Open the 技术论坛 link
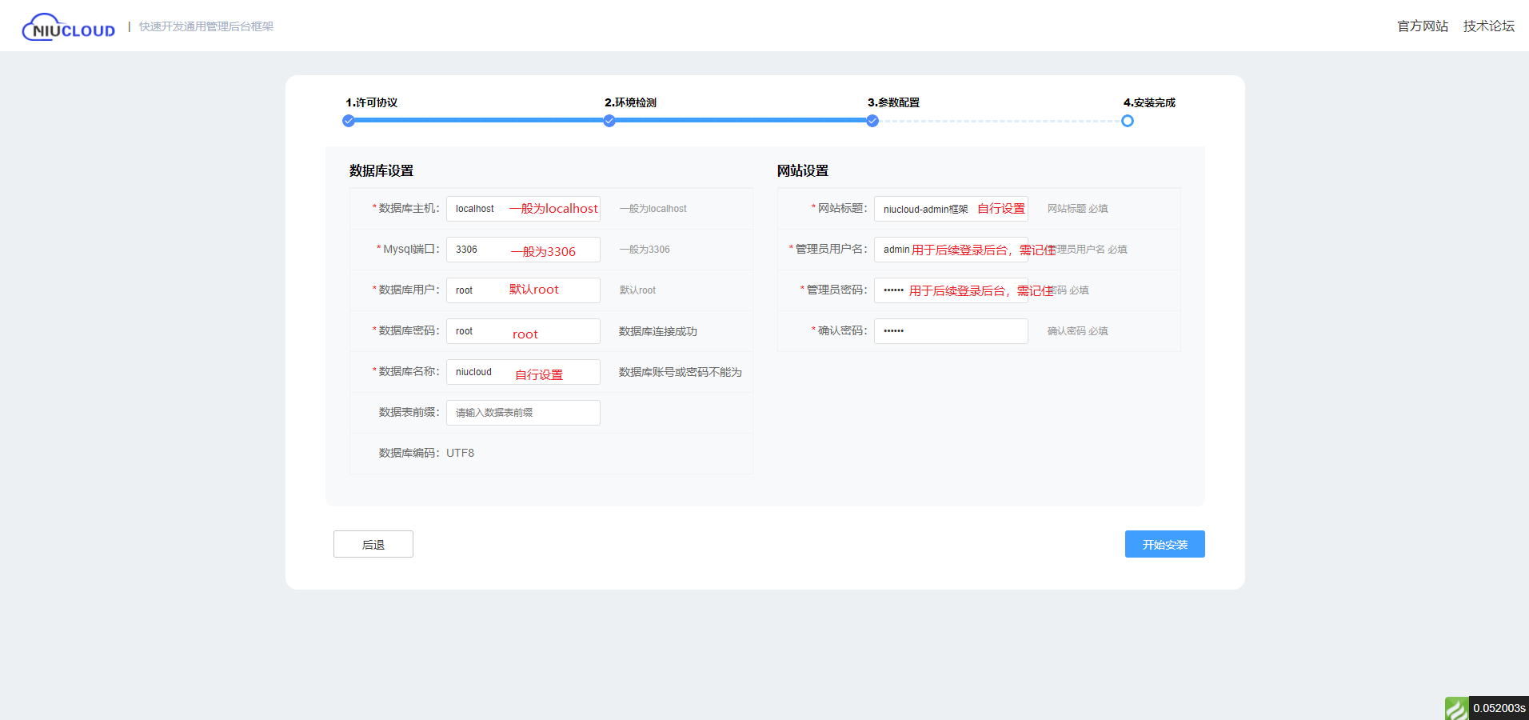 1488,26
